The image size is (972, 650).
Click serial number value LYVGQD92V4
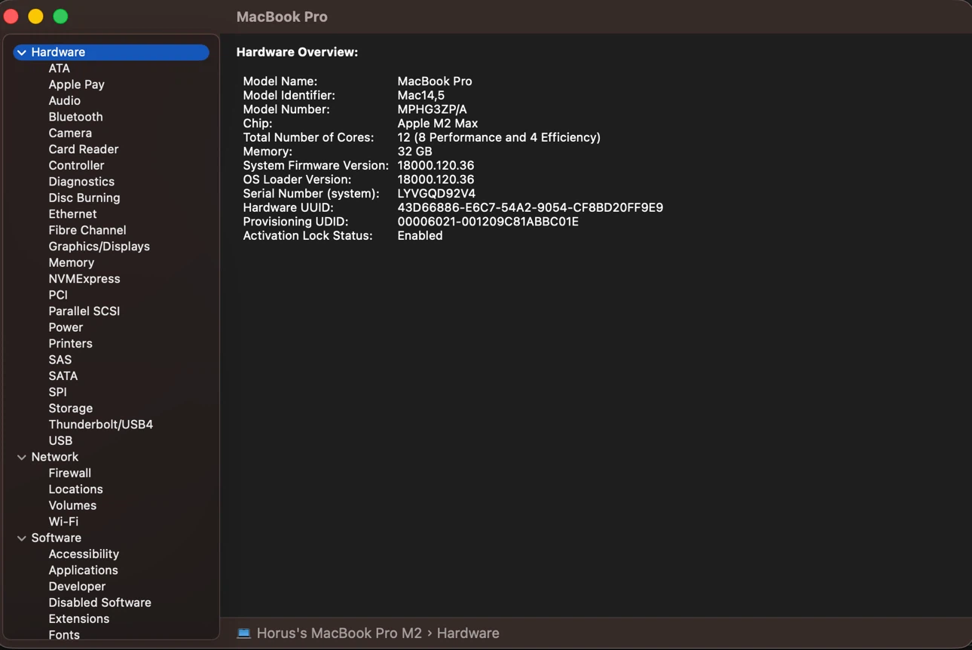[x=436, y=194]
